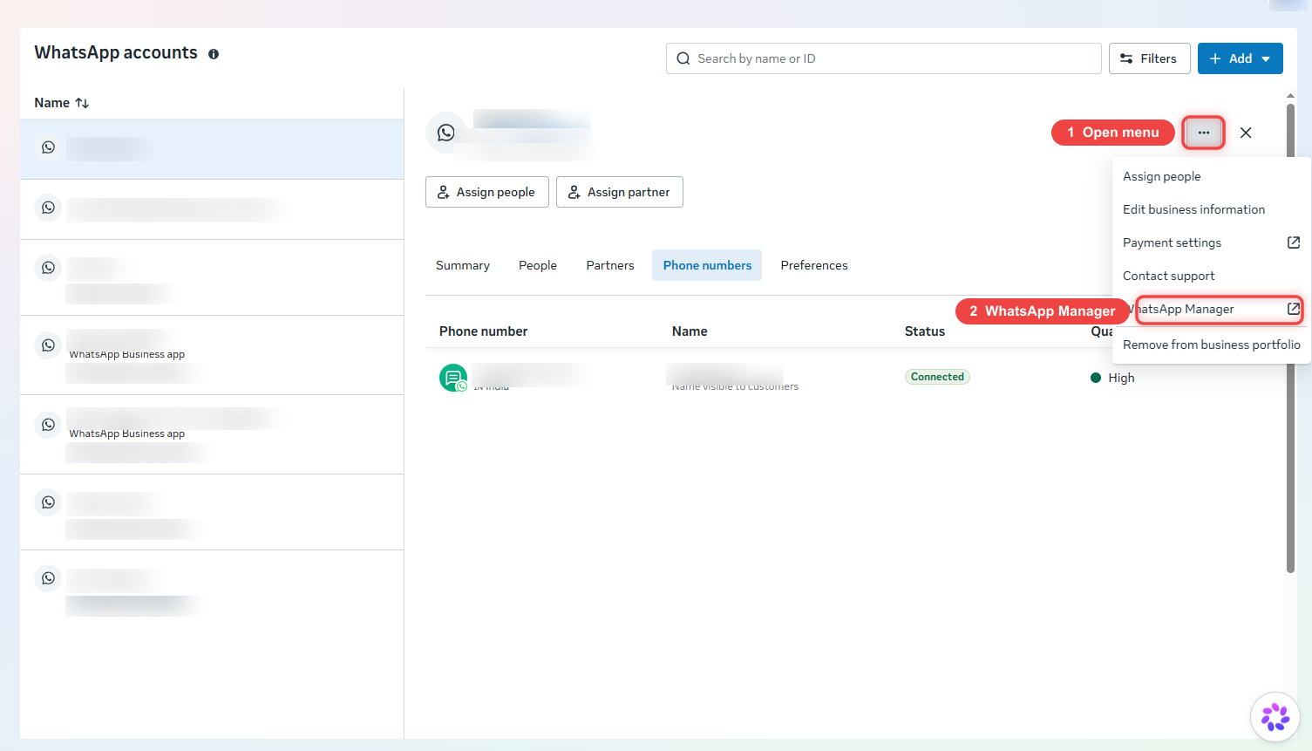This screenshot has width=1312, height=751.
Task: Click the magnifier icon in the search box
Action: pos(683,58)
